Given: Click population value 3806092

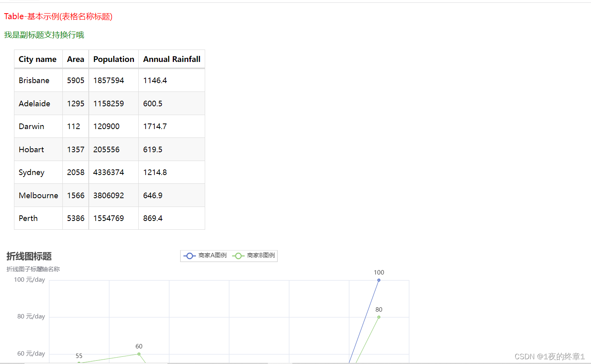Looking at the screenshot, I should point(114,195).
